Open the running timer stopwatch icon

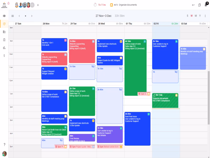95,5
